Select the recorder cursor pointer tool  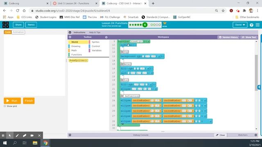click(x=10, y=136)
